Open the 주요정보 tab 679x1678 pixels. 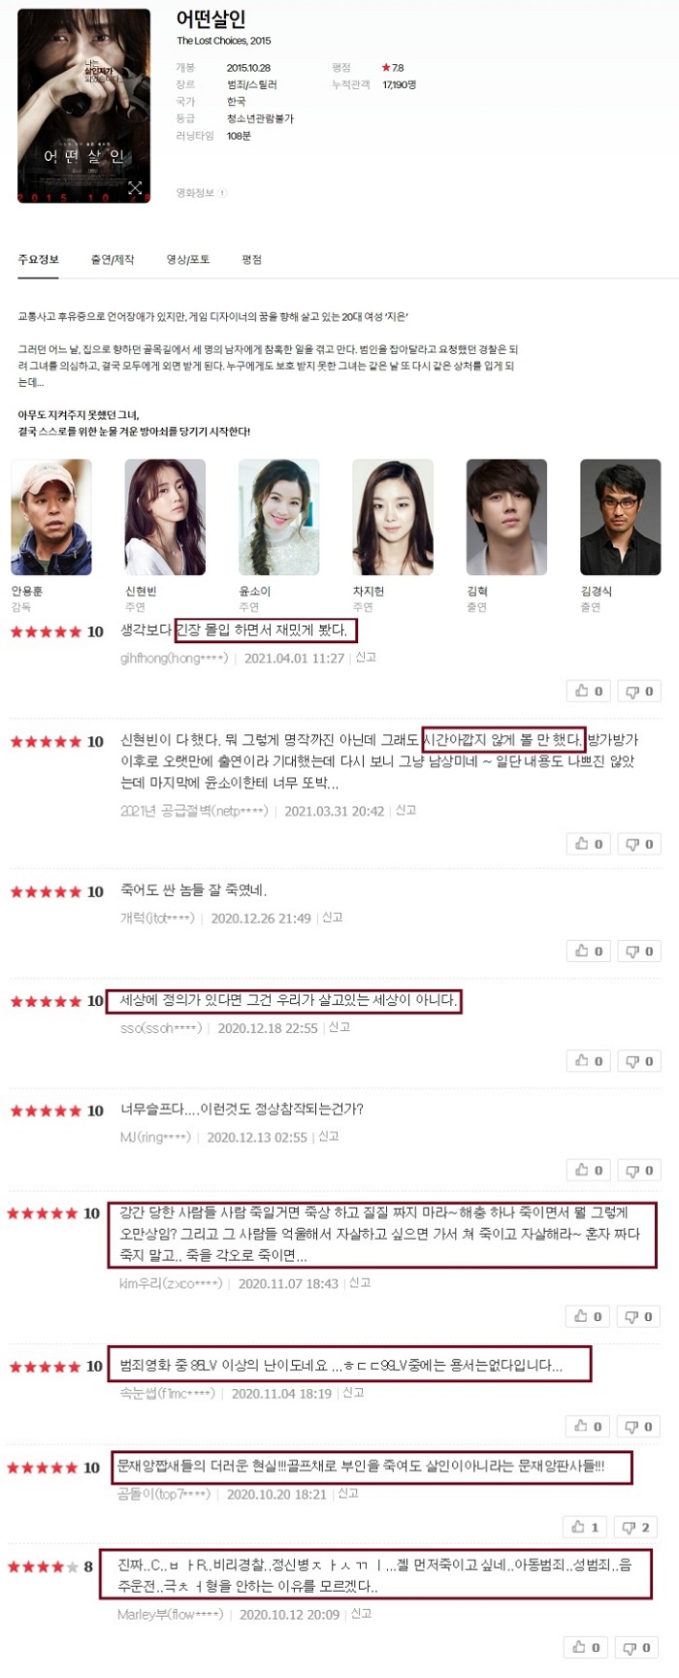[39, 260]
